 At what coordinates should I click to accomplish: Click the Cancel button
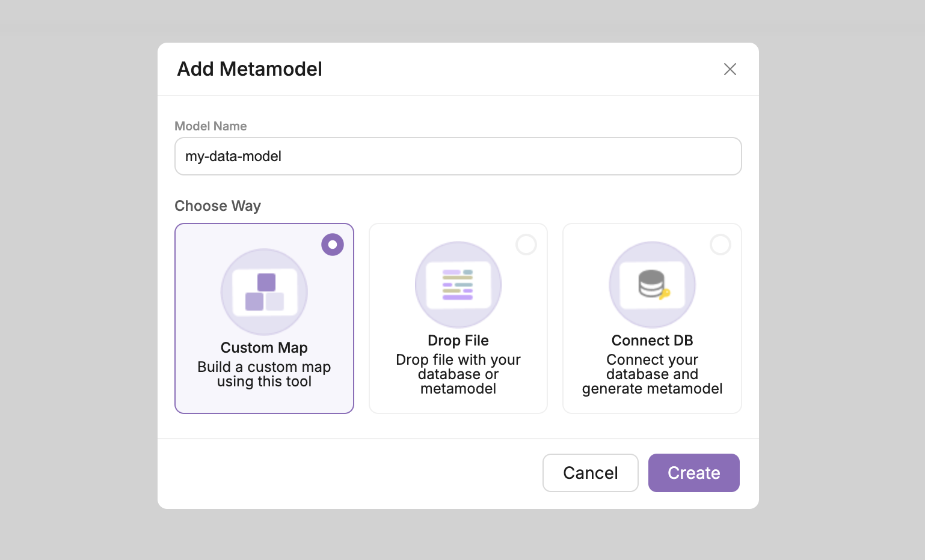click(x=591, y=473)
